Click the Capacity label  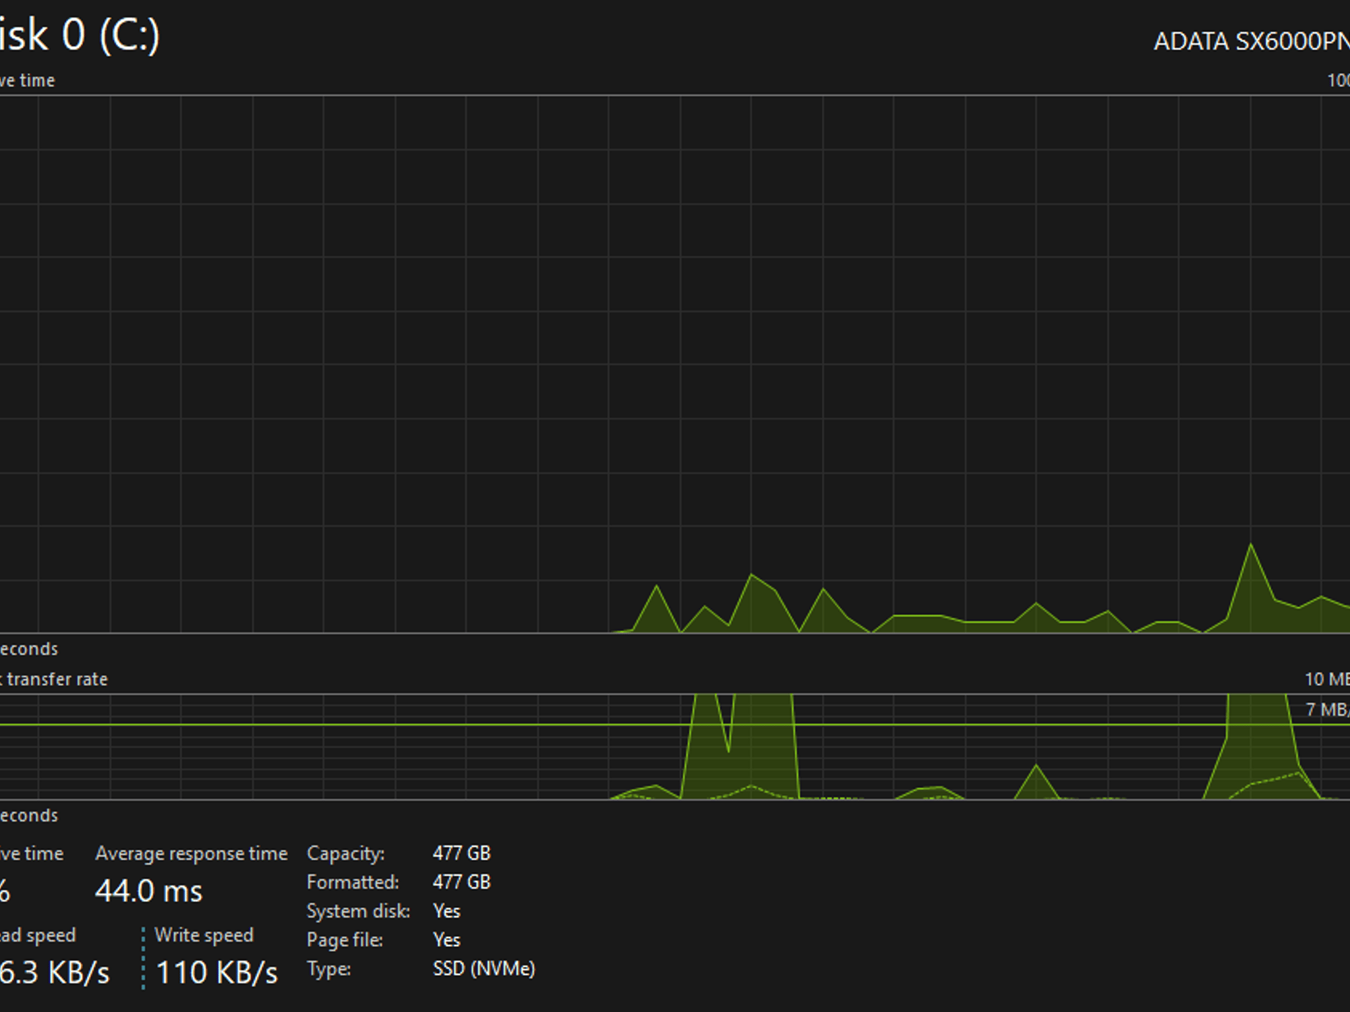click(345, 853)
